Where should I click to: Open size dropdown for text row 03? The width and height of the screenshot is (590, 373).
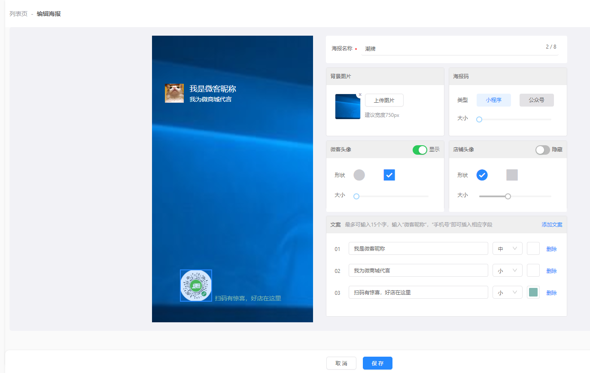[x=508, y=293]
